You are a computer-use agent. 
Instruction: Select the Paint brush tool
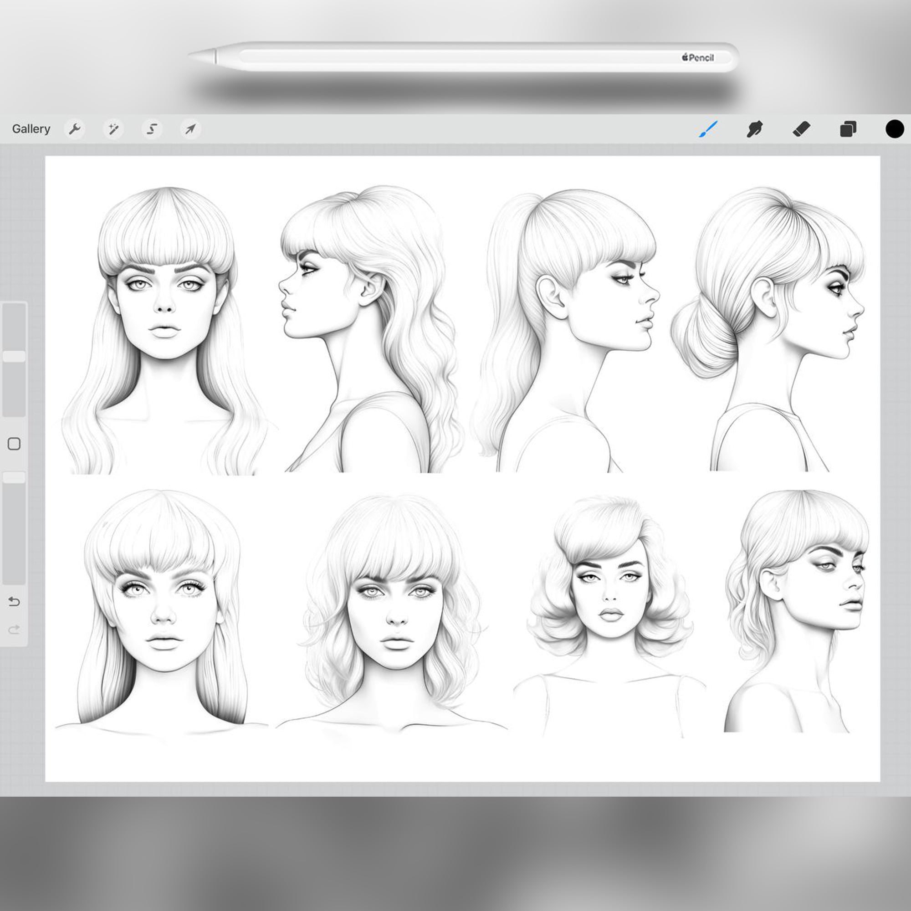(707, 129)
